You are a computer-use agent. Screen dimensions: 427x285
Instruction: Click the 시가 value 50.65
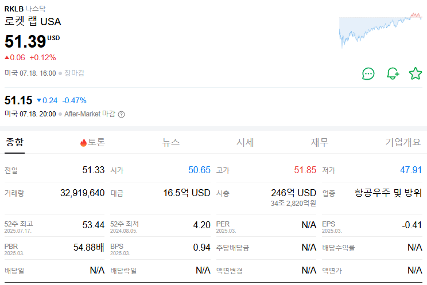(199, 170)
